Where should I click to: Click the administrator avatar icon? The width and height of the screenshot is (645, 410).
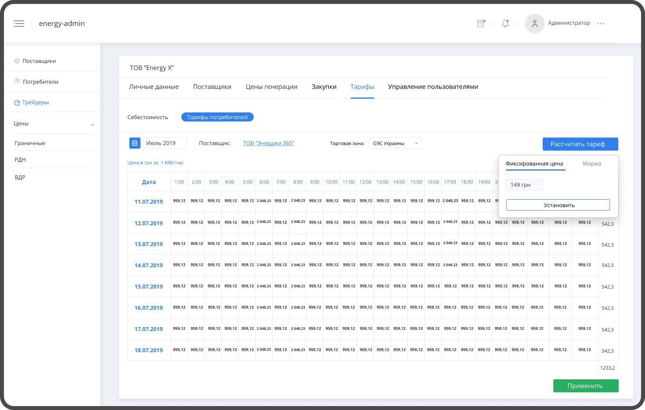click(x=534, y=24)
